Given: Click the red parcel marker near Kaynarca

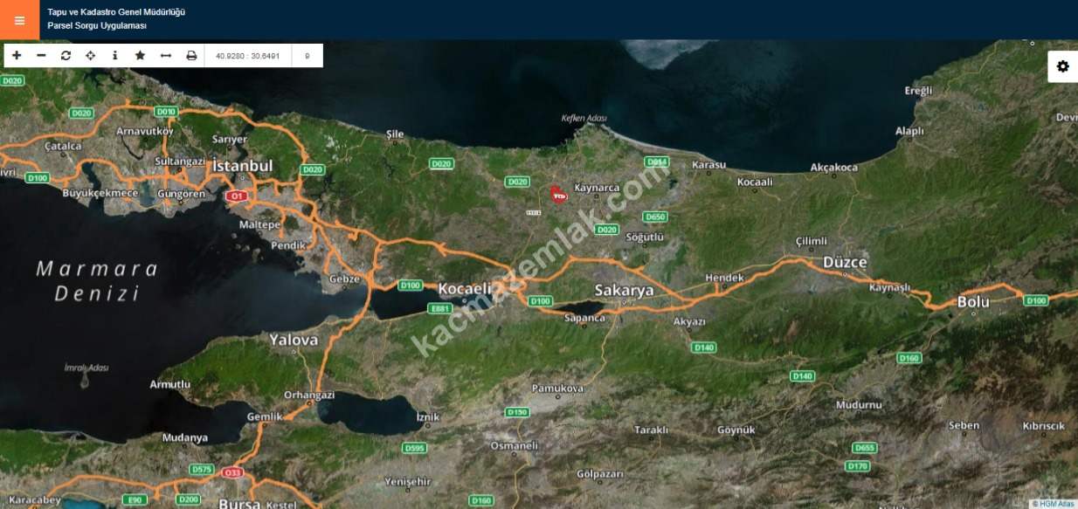Looking at the screenshot, I should (558, 195).
